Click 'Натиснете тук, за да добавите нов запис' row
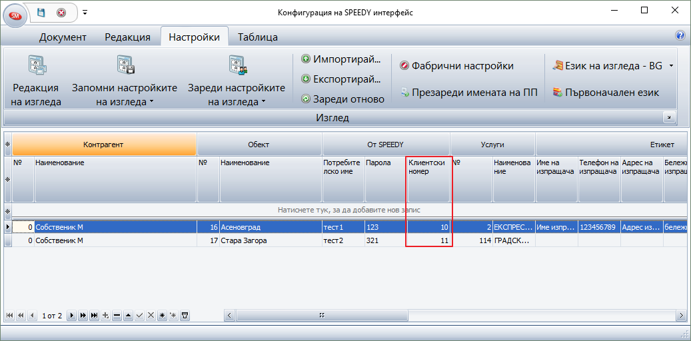Viewport: 691px width, 341px height. click(x=349, y=210)
